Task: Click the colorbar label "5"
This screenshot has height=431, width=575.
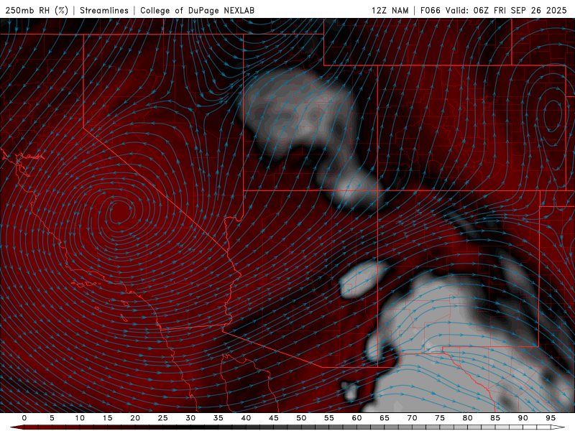Action: click(x=52, y=418)
